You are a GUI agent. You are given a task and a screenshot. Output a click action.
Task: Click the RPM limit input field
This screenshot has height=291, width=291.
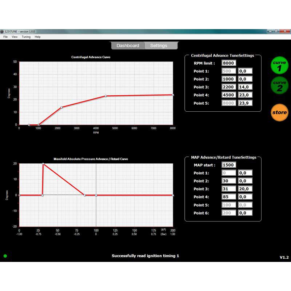(229, 63)
